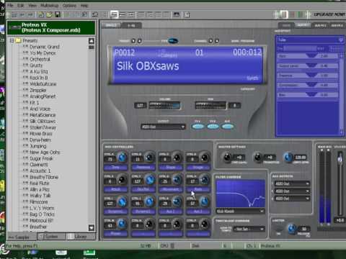The width and height of the screenshot is (346, 259).
Task: Click the blue tempo knob in Master Settings
Action: [x=288, y=158]
